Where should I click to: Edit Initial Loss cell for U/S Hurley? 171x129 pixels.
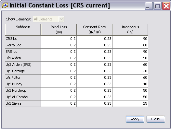click(59, 84)
